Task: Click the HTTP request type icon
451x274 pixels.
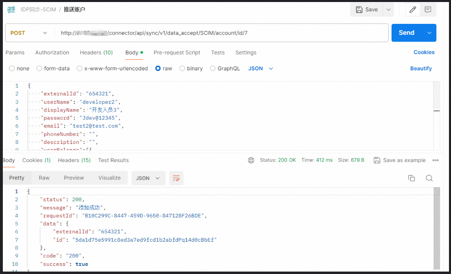Action: [x=11, y=10]
